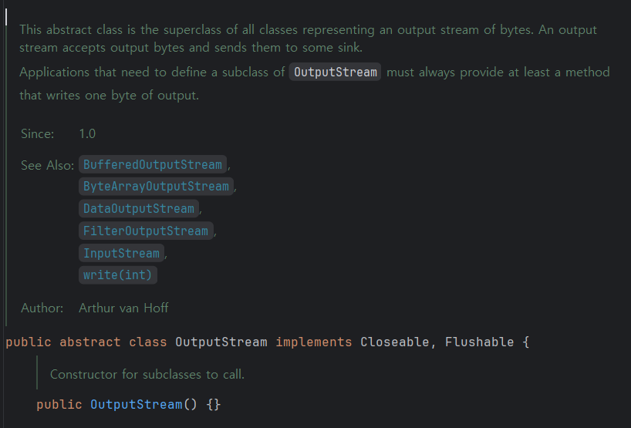631x428 pixels.
Task: Click the 'implements' keyword
Action: tap(314, 342)
